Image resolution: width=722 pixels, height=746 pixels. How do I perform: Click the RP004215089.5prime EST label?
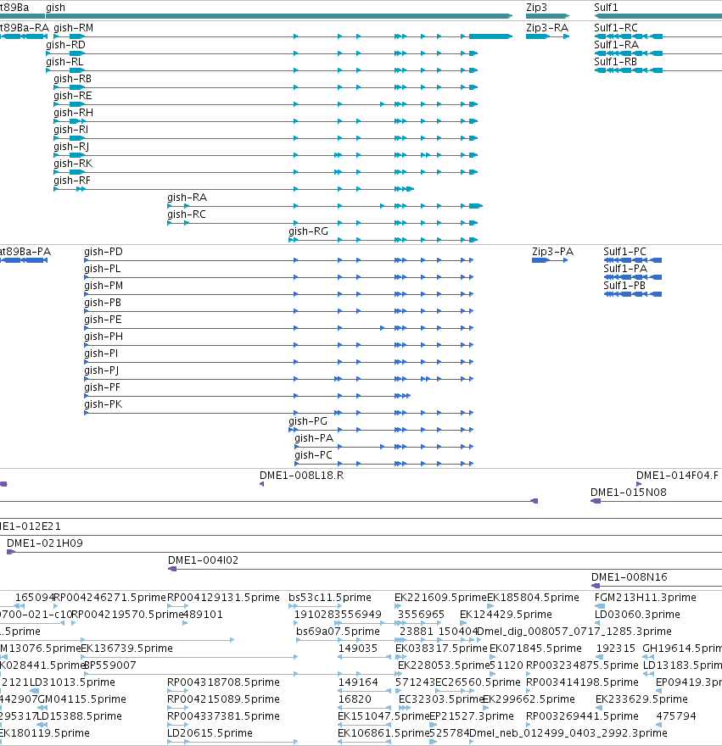[223, 699]
